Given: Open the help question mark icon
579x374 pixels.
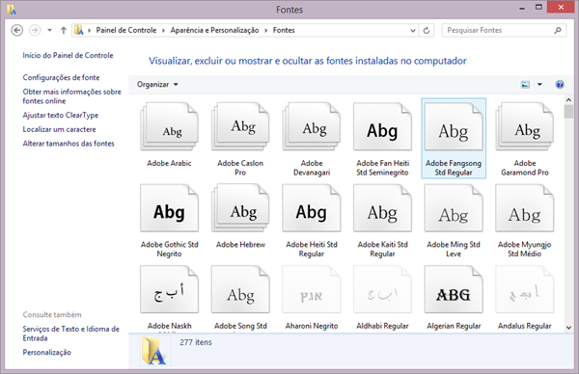Looking at the screenshot, I should [x=560, y=85].
